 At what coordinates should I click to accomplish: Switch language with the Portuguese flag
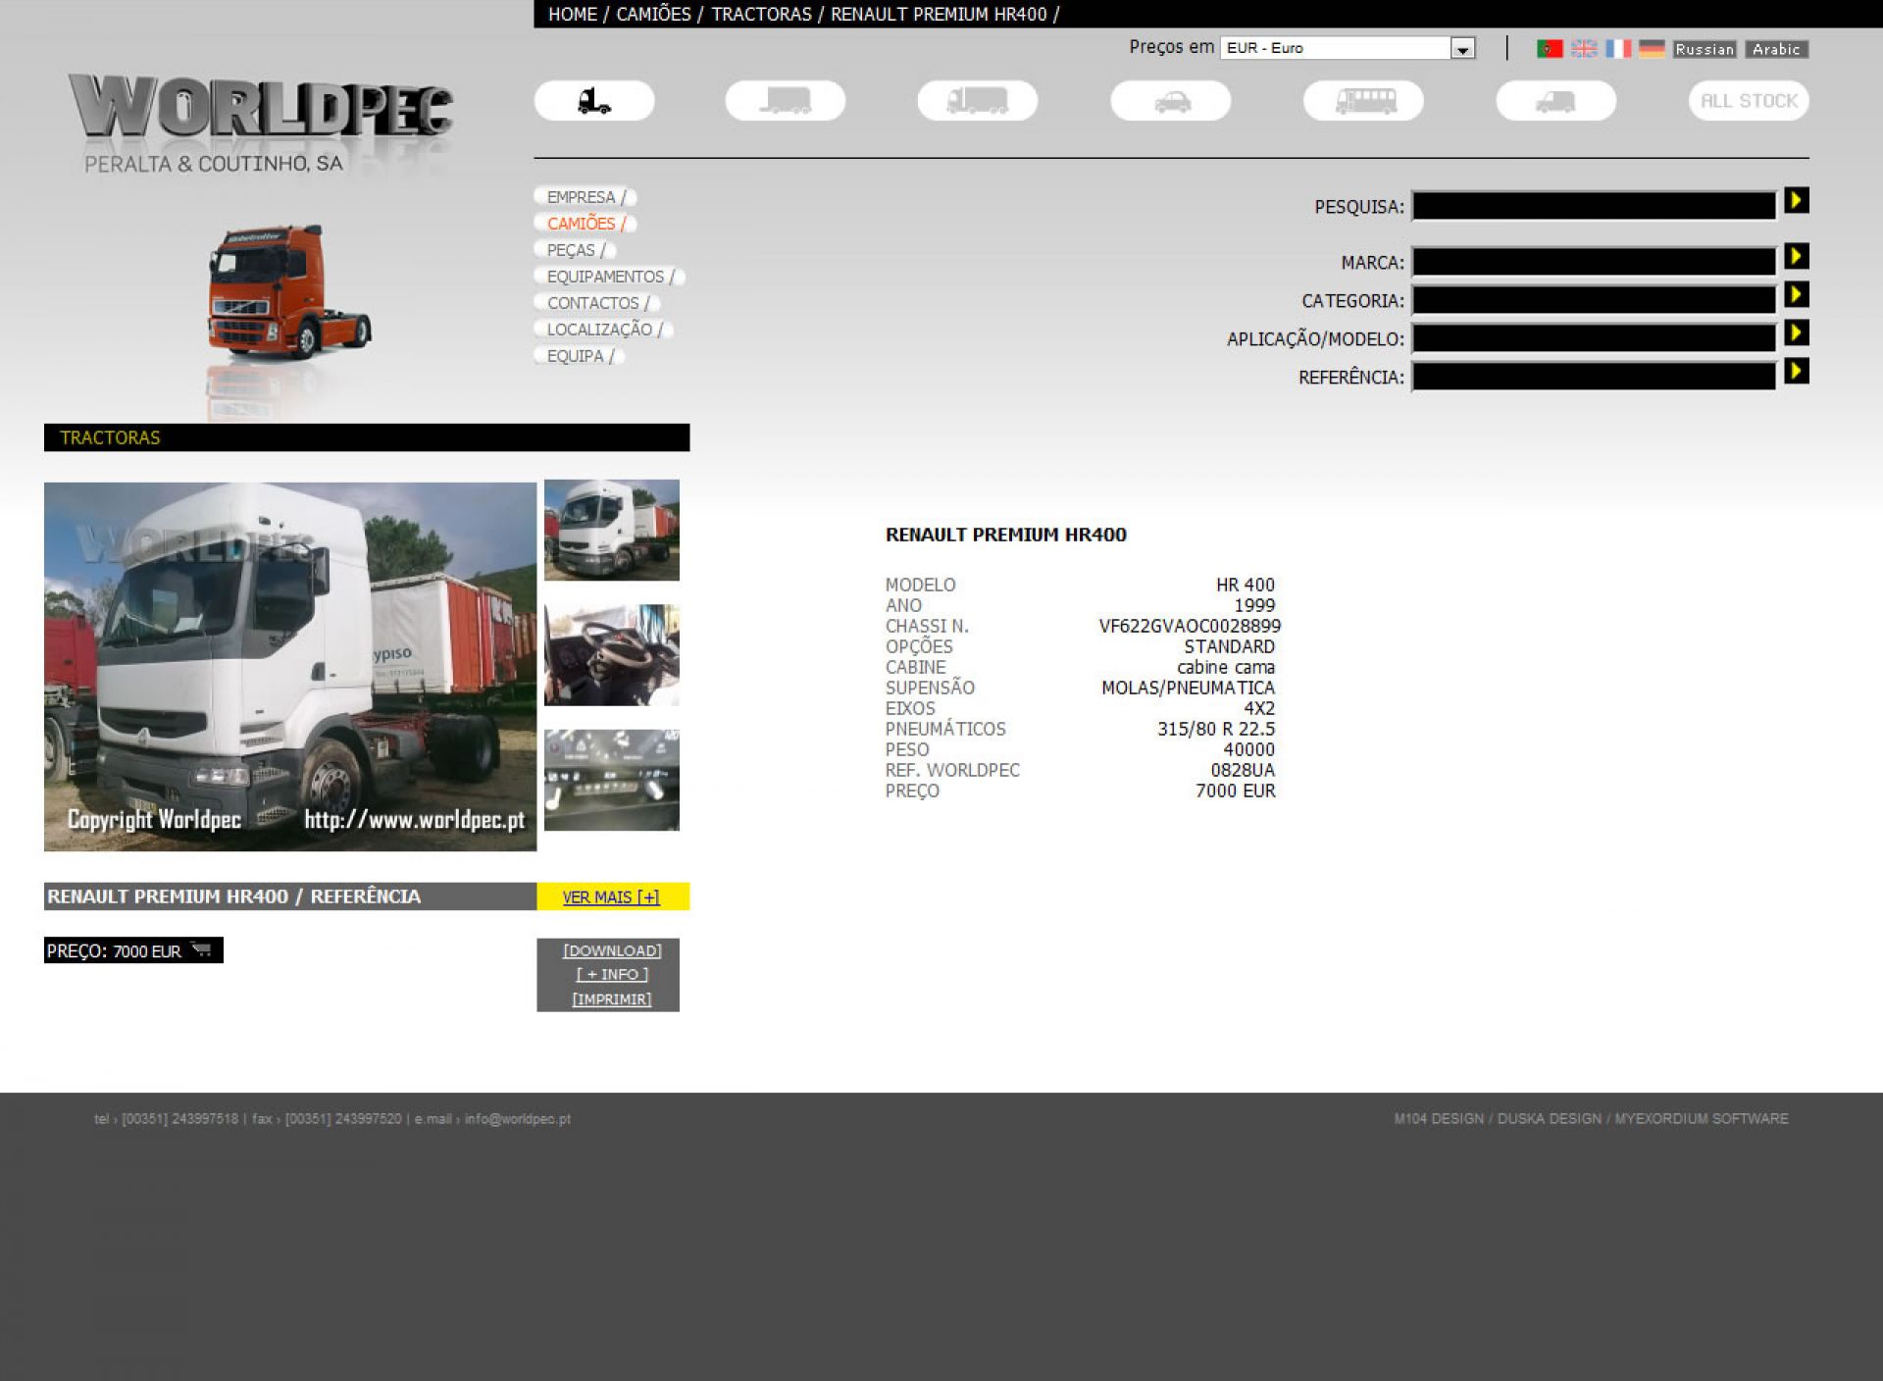click(1549, 49)
